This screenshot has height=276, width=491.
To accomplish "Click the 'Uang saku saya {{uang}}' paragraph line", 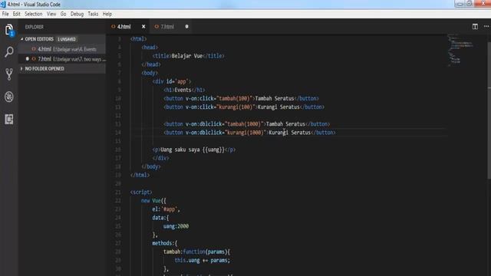I will pyautogui.click(x=194, y=149).
